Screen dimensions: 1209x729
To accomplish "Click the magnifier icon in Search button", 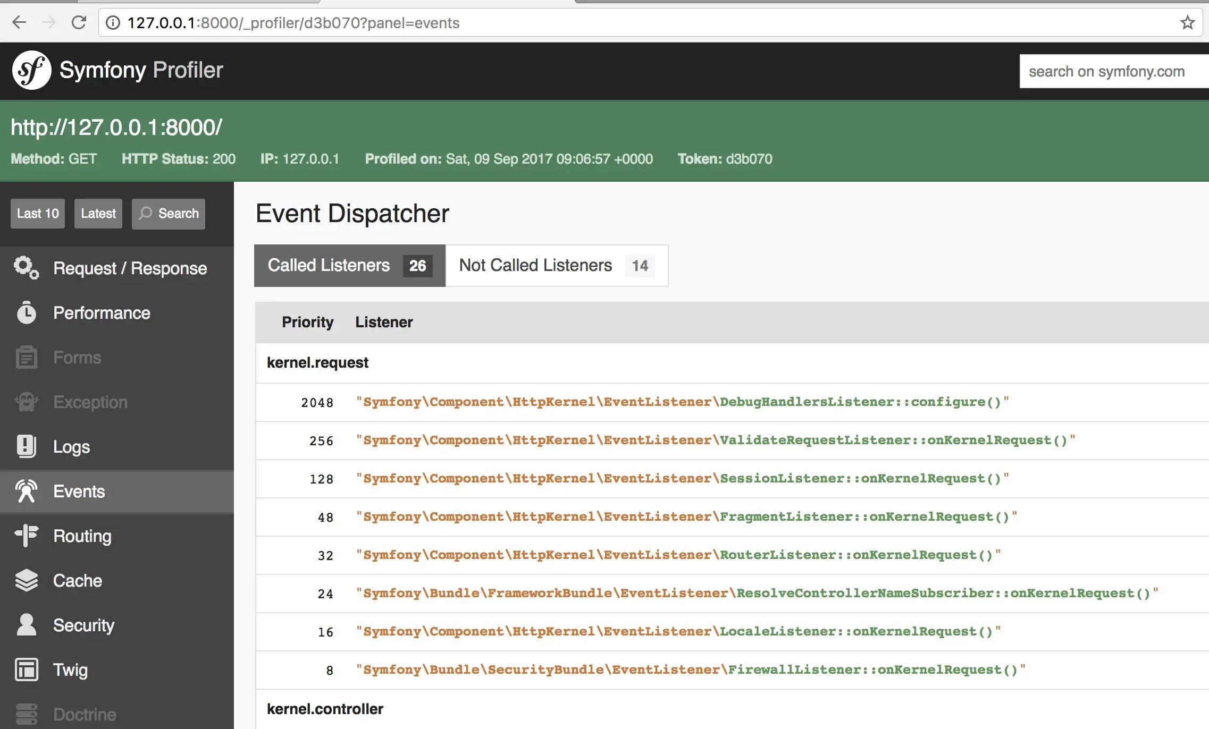I will 145,213.
